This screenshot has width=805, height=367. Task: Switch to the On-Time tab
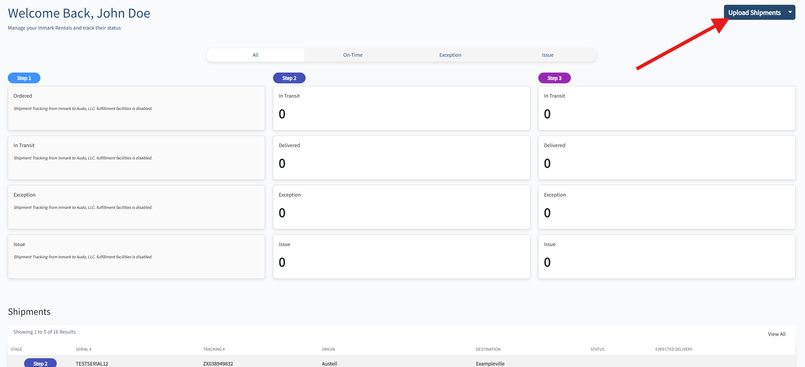[x=353, y=55]
